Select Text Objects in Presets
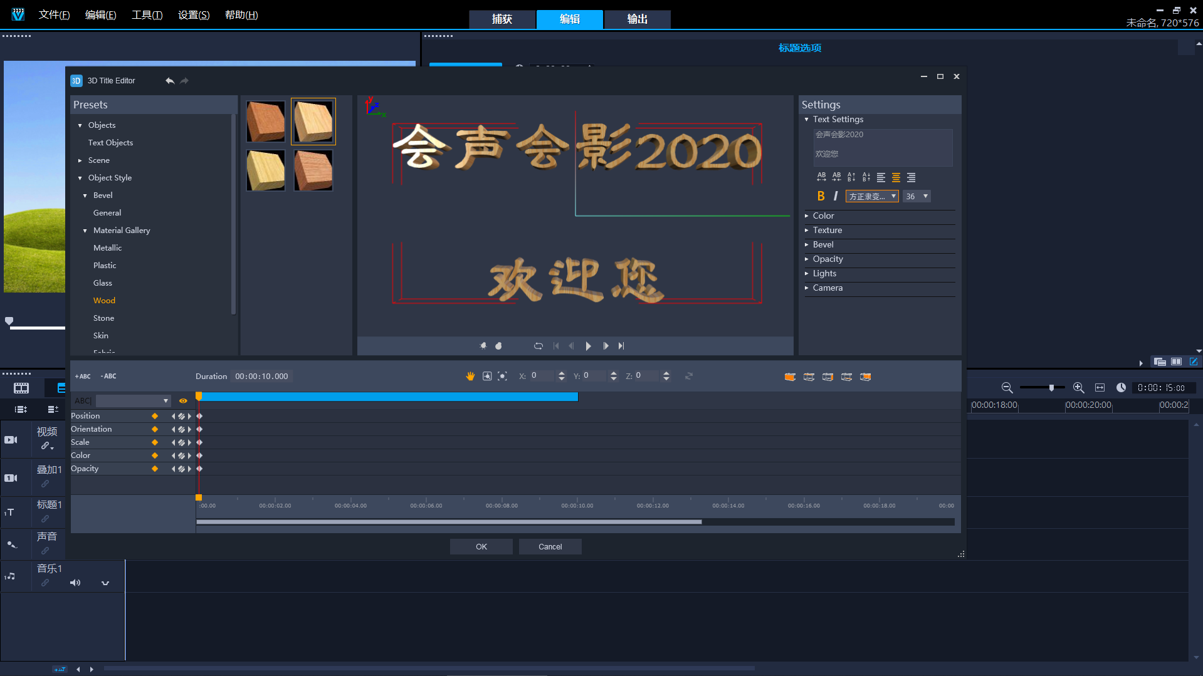Viewport: 1203px width, 676px height. [111, 143]
